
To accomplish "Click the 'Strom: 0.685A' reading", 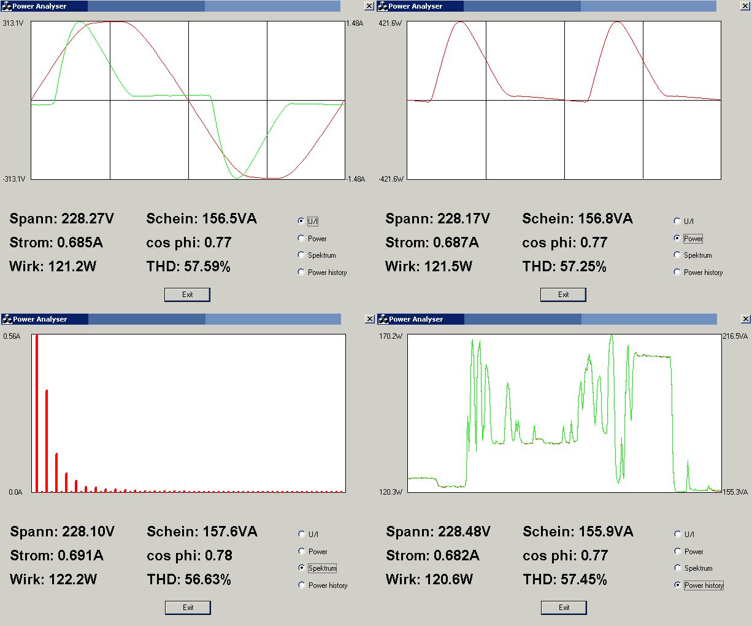I will pos(56,242).
